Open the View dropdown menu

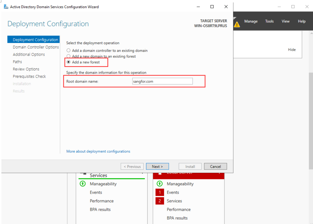285,21
